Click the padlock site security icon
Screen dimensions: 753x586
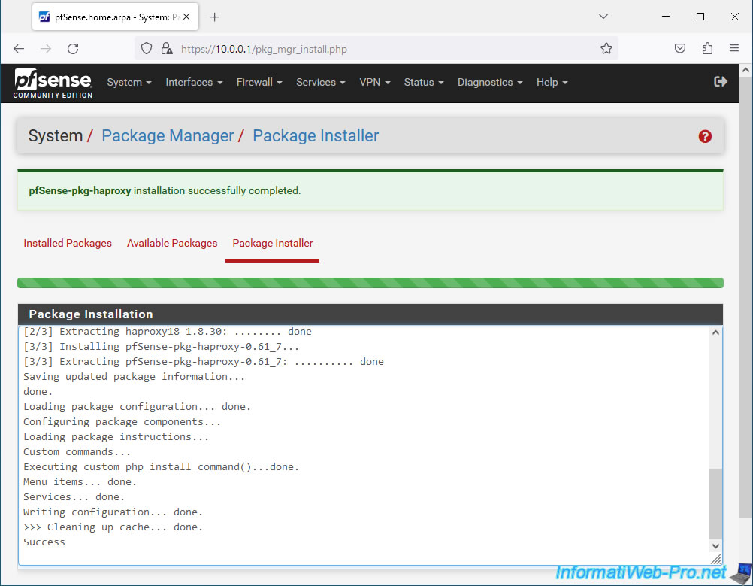point(167,49)
